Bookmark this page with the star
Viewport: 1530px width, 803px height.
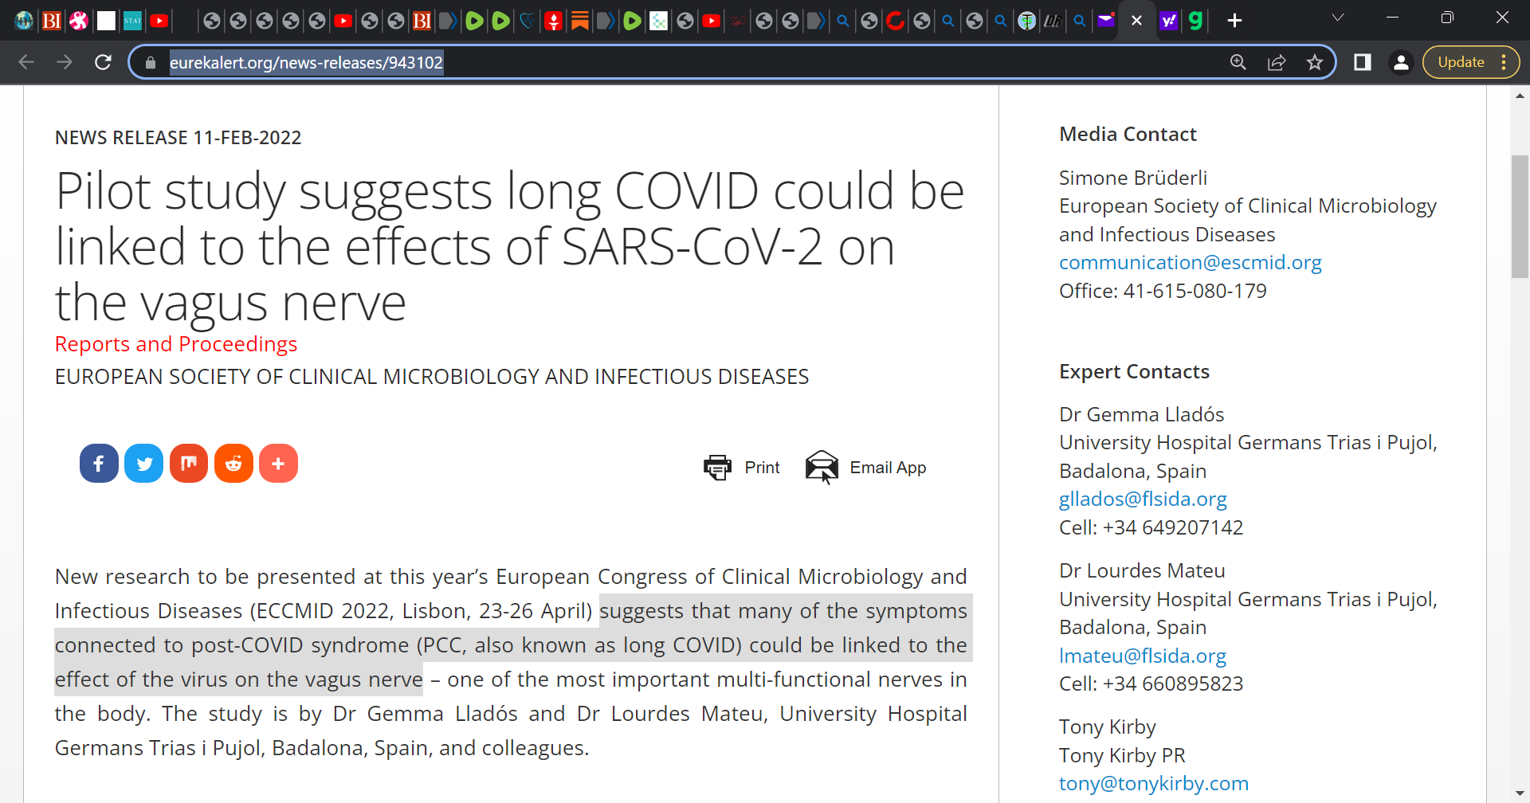pos(1315,62)
